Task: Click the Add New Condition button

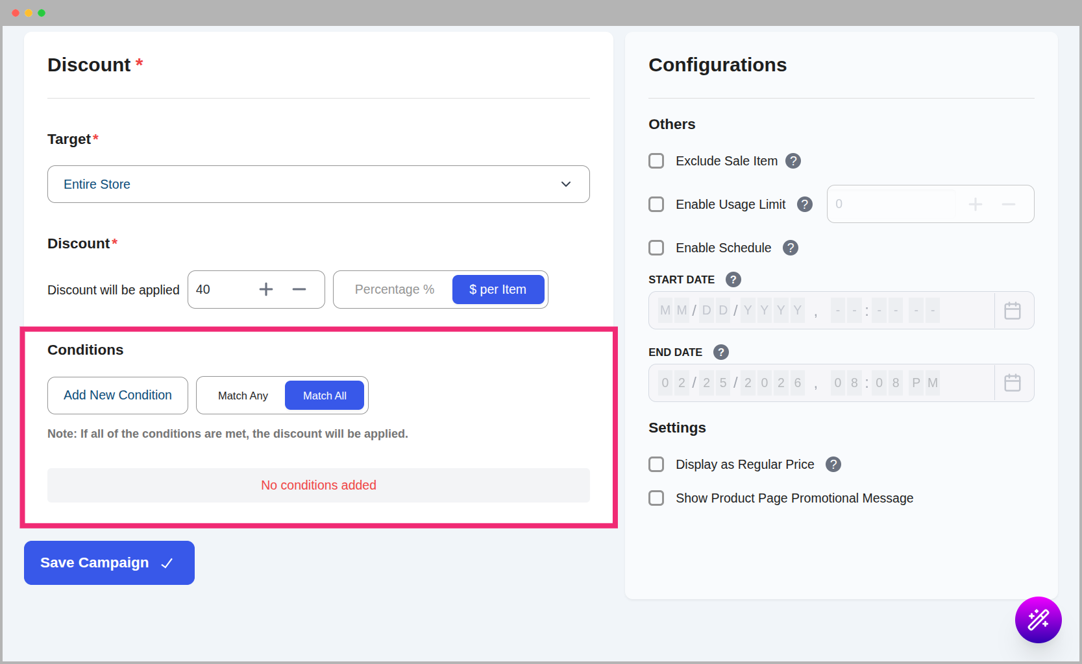Action: click(x=117, y=395)
